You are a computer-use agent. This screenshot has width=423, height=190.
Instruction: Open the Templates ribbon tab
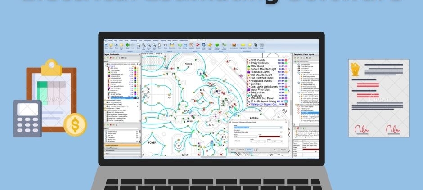pyautogui.click(x=148, y=40)
